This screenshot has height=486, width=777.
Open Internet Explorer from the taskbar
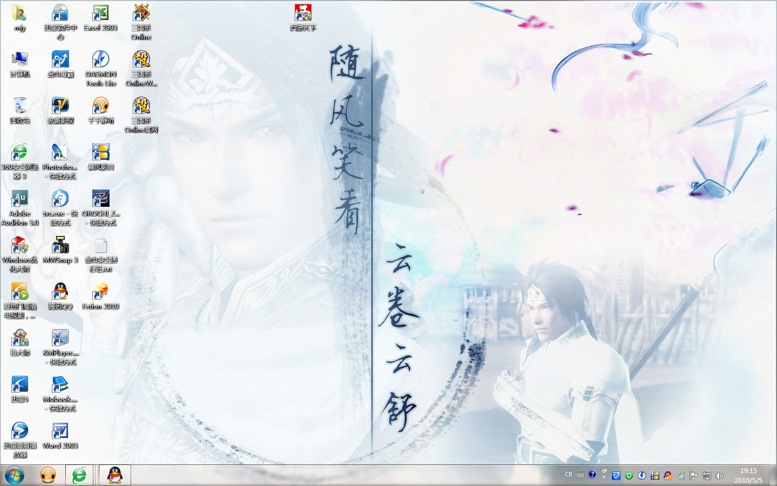(x=80, y=475)
